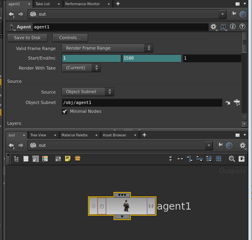Click the Save to Disk button
The image size is (252, 240).
click(27, 38)
